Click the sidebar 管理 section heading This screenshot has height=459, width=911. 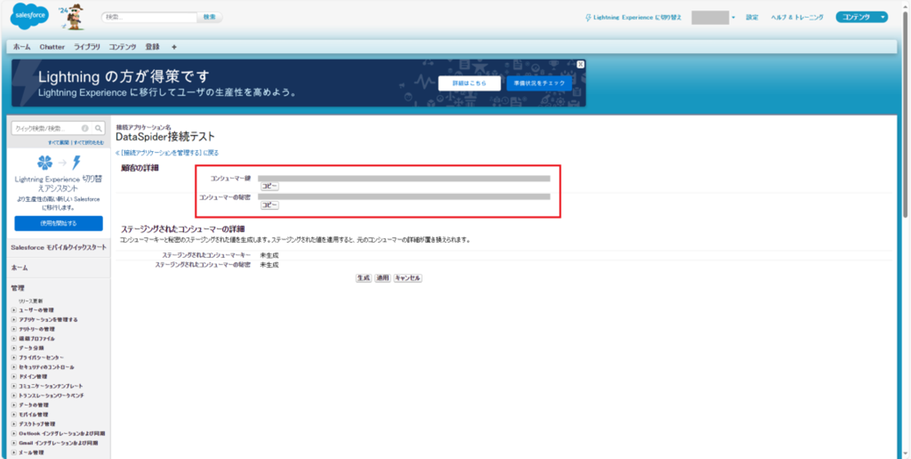point(17,288)
